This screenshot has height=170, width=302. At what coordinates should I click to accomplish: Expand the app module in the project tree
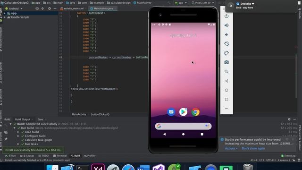(x=5, y=13)
